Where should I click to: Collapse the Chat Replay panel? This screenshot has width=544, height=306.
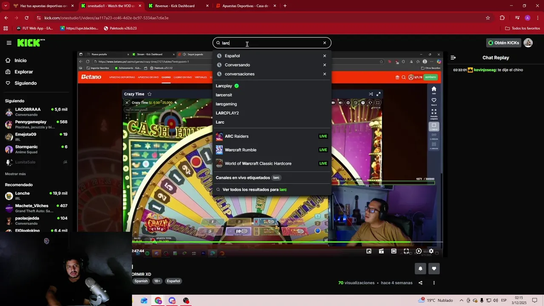point(453,57)
